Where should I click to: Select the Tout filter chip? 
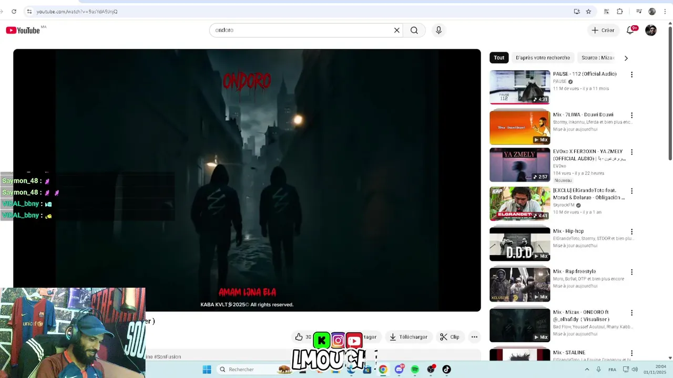499,58
